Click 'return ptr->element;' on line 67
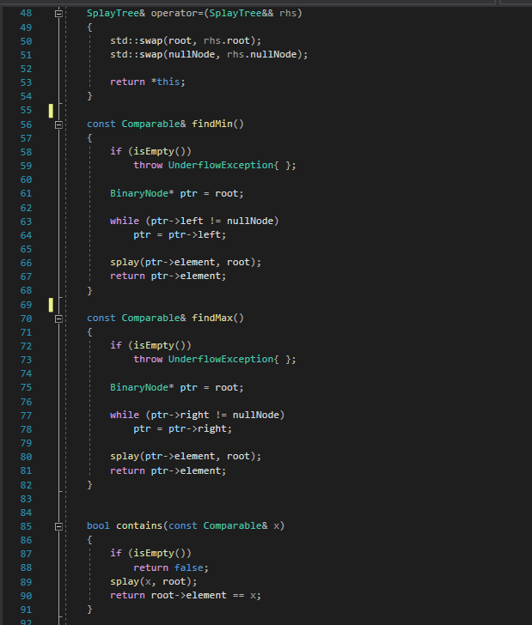Image resolution: width=532 pixels, height=625 pixels. [168, 276]
